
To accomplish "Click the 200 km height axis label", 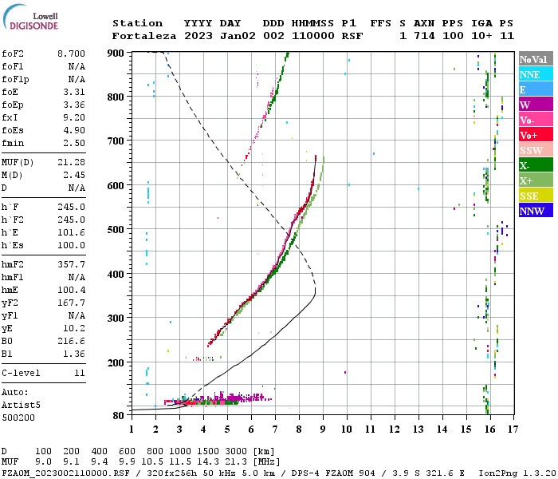I will pyautogui.click(x=116, y=362).
